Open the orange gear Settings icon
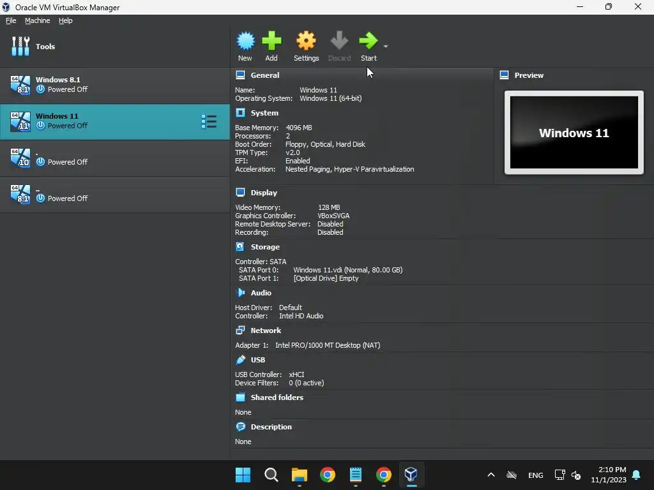Screen dimensions: 654x490 (x=306, y=41)
